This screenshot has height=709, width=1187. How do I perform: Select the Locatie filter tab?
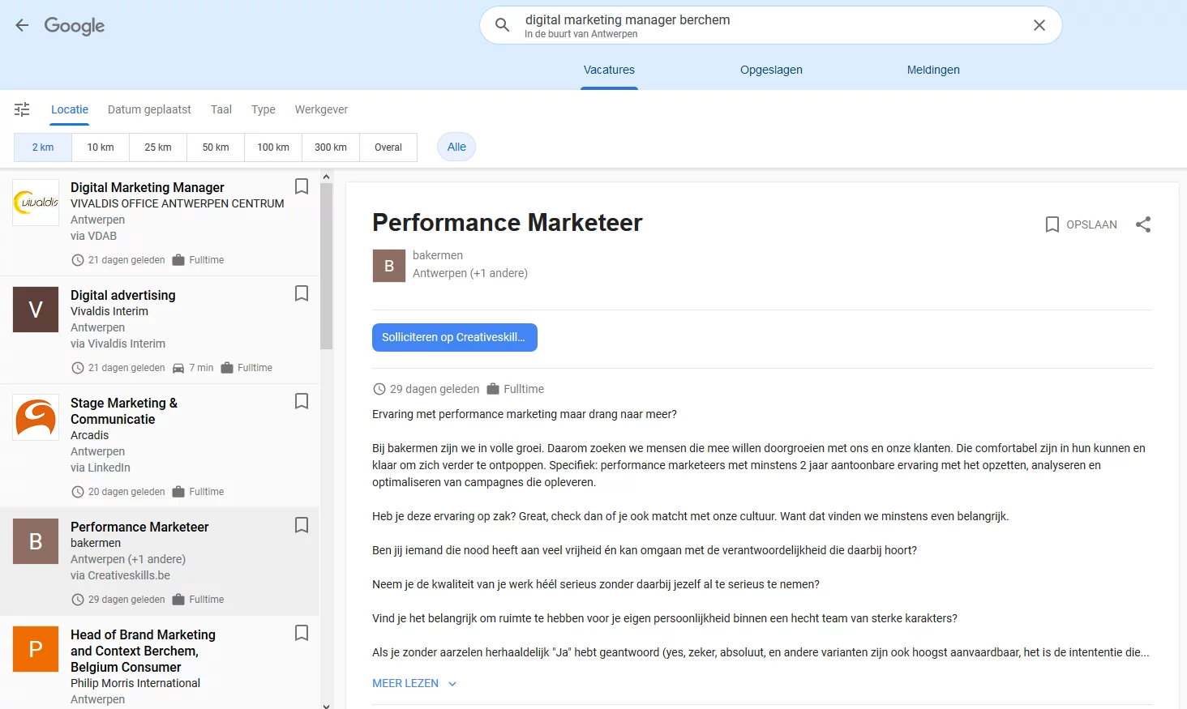click(70, 109)
